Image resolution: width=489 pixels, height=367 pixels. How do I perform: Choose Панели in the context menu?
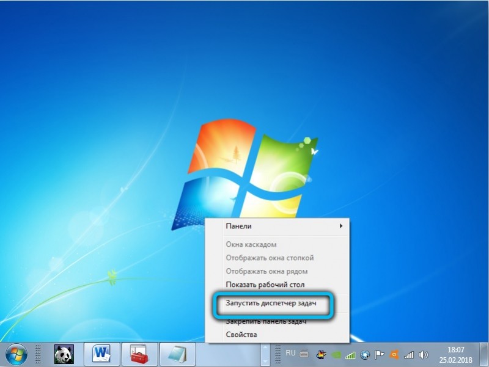278,226
